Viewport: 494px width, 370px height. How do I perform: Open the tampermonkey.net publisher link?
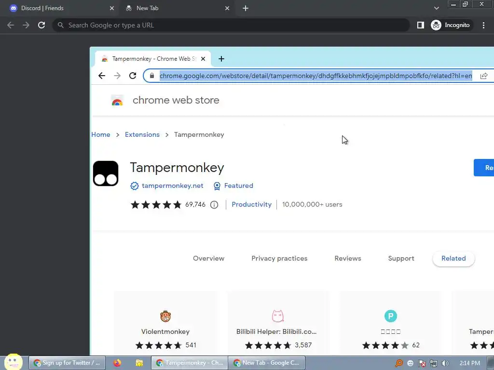pyautogui.click(x=172, y=185)
